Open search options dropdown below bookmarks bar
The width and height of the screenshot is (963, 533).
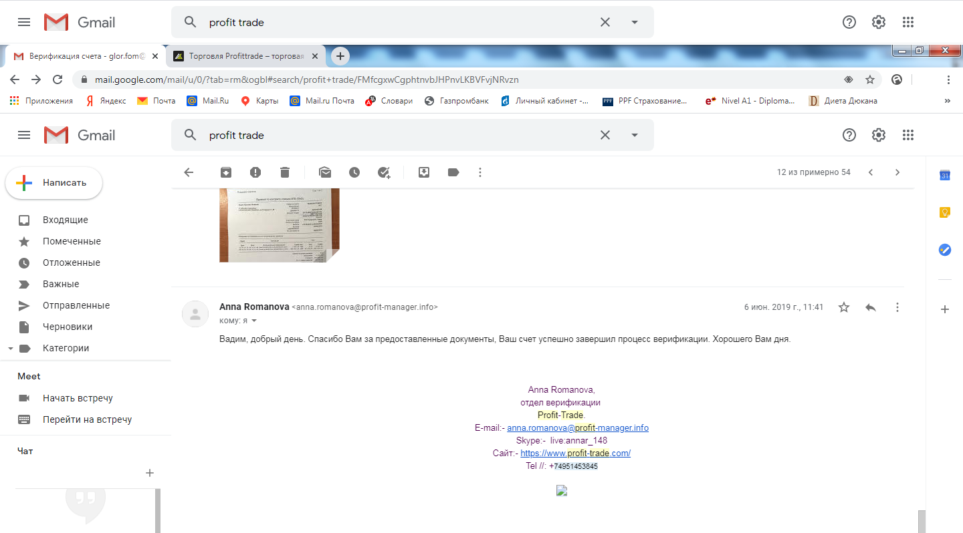(x=635, y=135)
